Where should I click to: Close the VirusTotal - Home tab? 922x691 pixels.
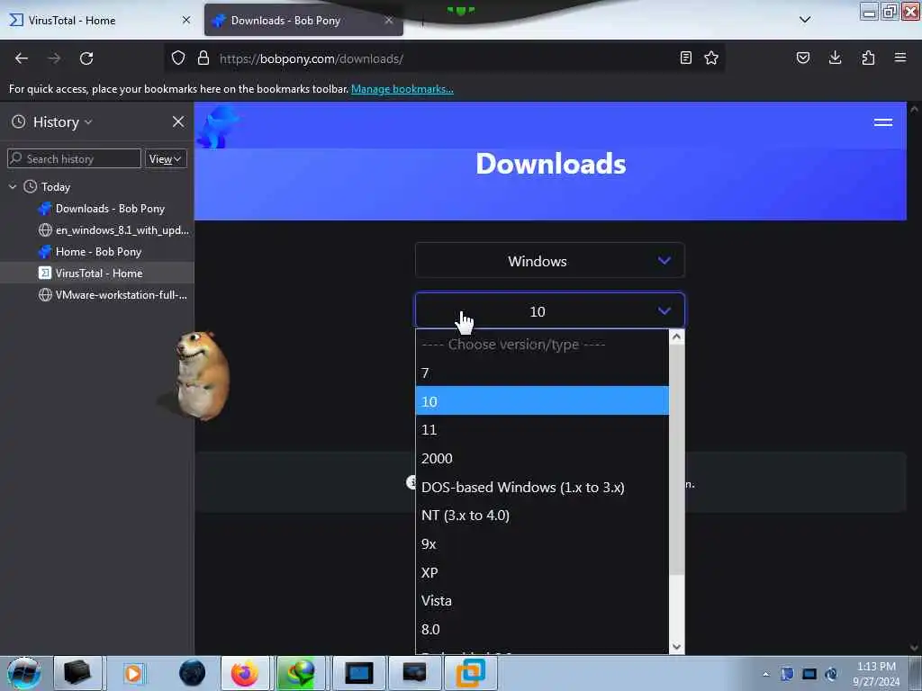(186, 20)
